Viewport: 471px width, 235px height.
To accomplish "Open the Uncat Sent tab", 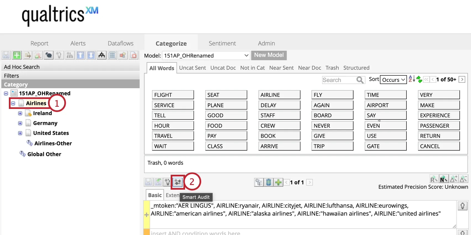I will 192,68.
